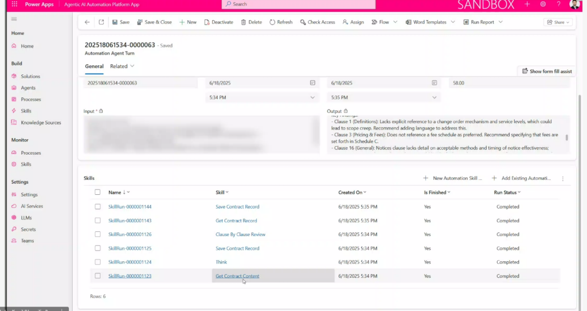Open the settings gear in header
The height and width of the screenshot is (311, 587).
(x=543, y=4)
